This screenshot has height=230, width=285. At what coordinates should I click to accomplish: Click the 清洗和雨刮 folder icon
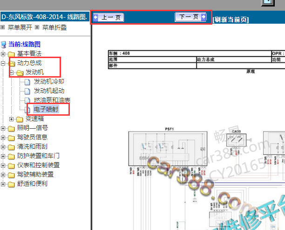pyautogui.click(x=11, y=147)
